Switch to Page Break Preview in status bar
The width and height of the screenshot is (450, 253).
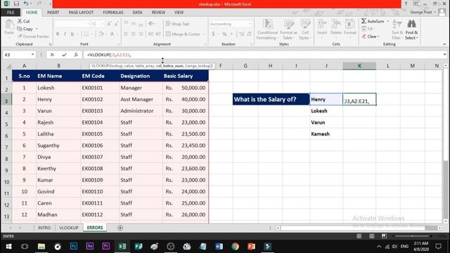[x=384, y=236]
